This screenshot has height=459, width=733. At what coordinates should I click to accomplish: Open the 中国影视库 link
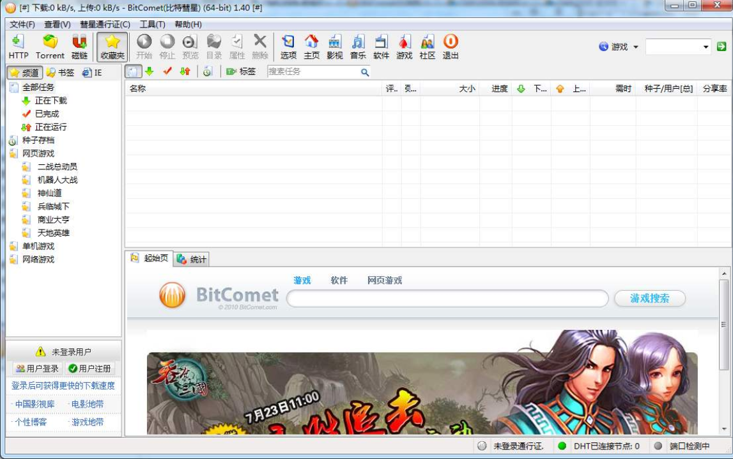pos(35,404)
